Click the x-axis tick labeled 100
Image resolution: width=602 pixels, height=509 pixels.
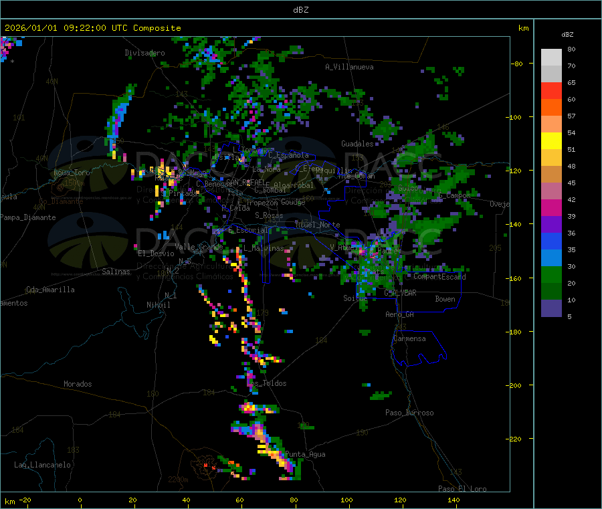pyautogui.click(x=346, y=500)
